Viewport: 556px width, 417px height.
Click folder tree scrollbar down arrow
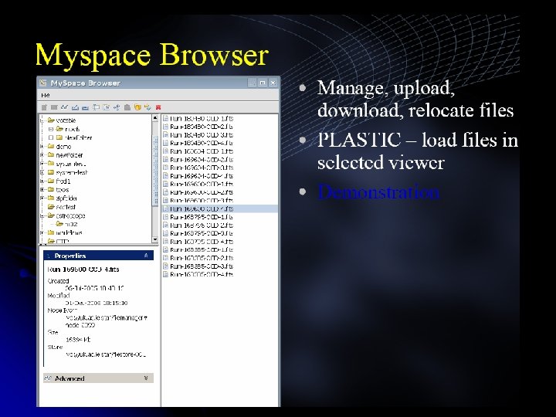coord(155,239)
